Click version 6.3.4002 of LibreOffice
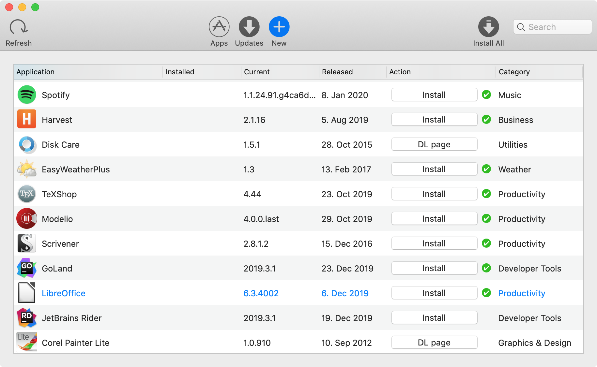 point(261,293)
